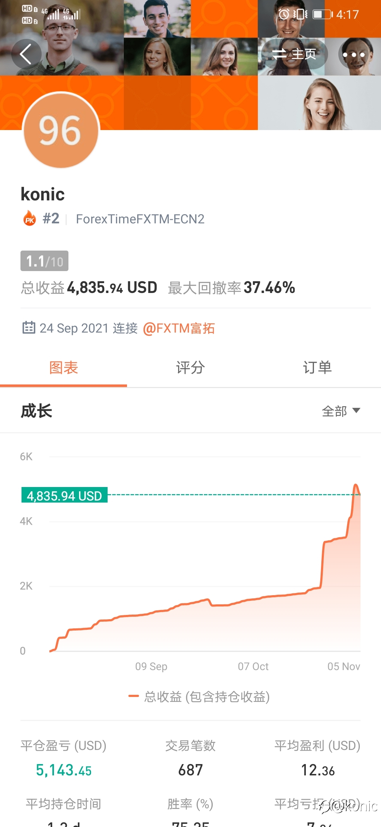Viewport: 381px width, 827px height.
Task: Tap the calendar icon beside connection date
Action: click(29, 328)
